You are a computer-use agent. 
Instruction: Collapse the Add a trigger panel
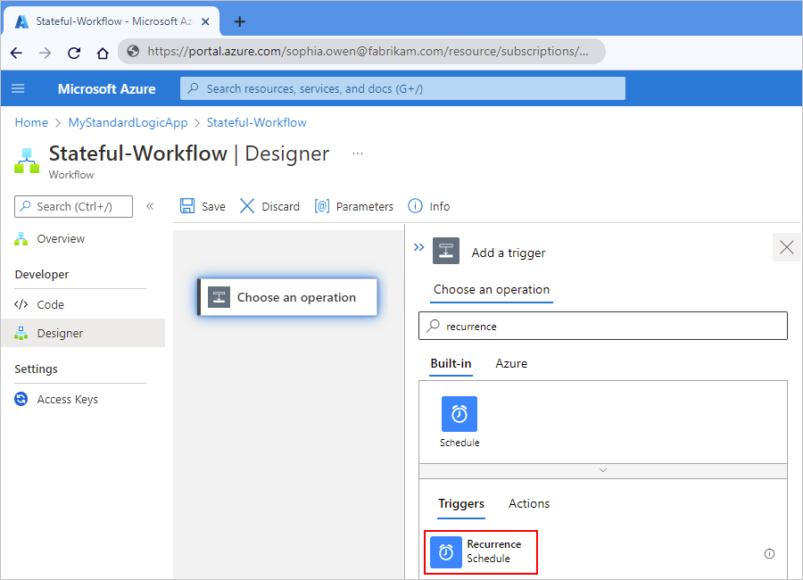click(x=419, y=247)
